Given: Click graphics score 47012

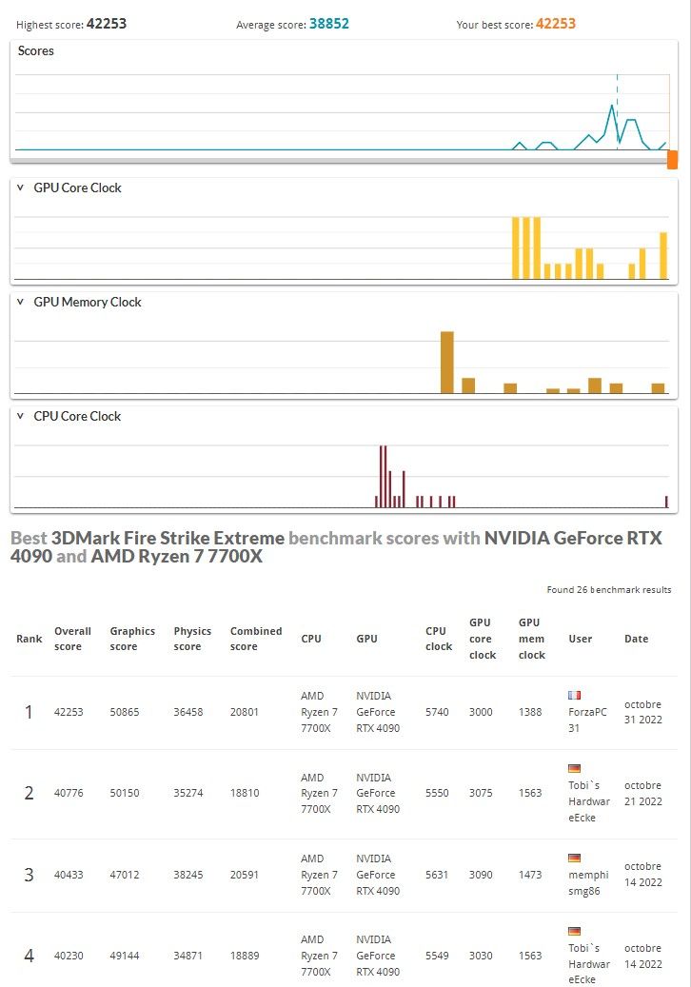Looking at the screenshot, I should 125,875.
